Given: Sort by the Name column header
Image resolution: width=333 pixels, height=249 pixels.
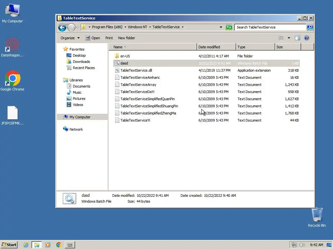Looking at the screenshot, I should click(x=153, y=47).
